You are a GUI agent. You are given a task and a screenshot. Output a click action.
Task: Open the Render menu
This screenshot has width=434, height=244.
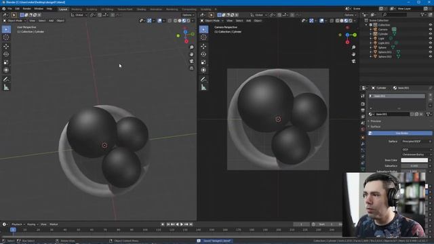26,9
